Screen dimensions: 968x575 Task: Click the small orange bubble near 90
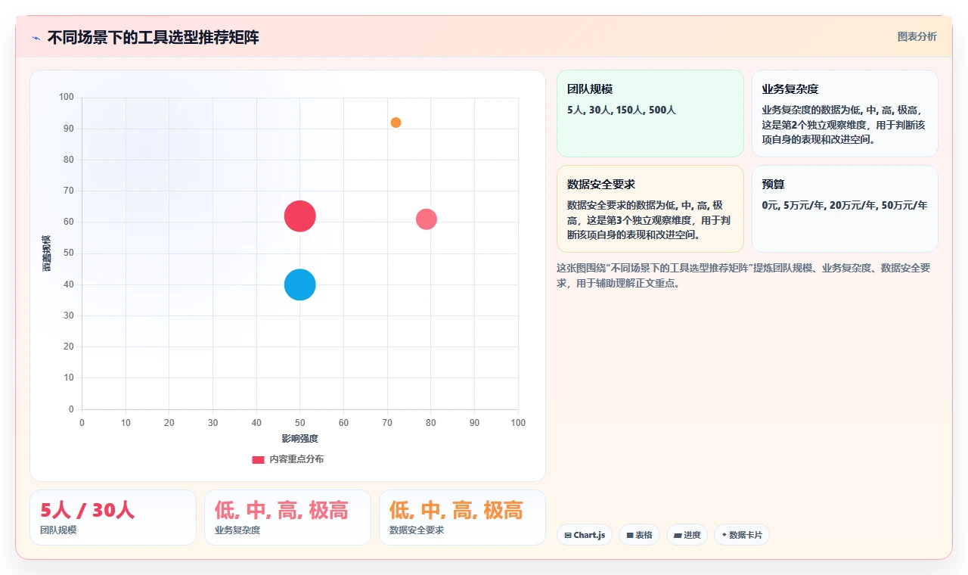click(396, 123)
